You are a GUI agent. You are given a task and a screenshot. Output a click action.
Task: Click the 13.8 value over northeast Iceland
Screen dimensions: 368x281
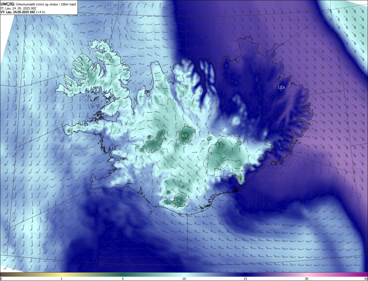[281, 88]
